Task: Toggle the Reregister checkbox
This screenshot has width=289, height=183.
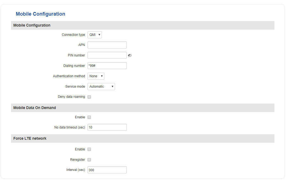Action: (89, 160)
